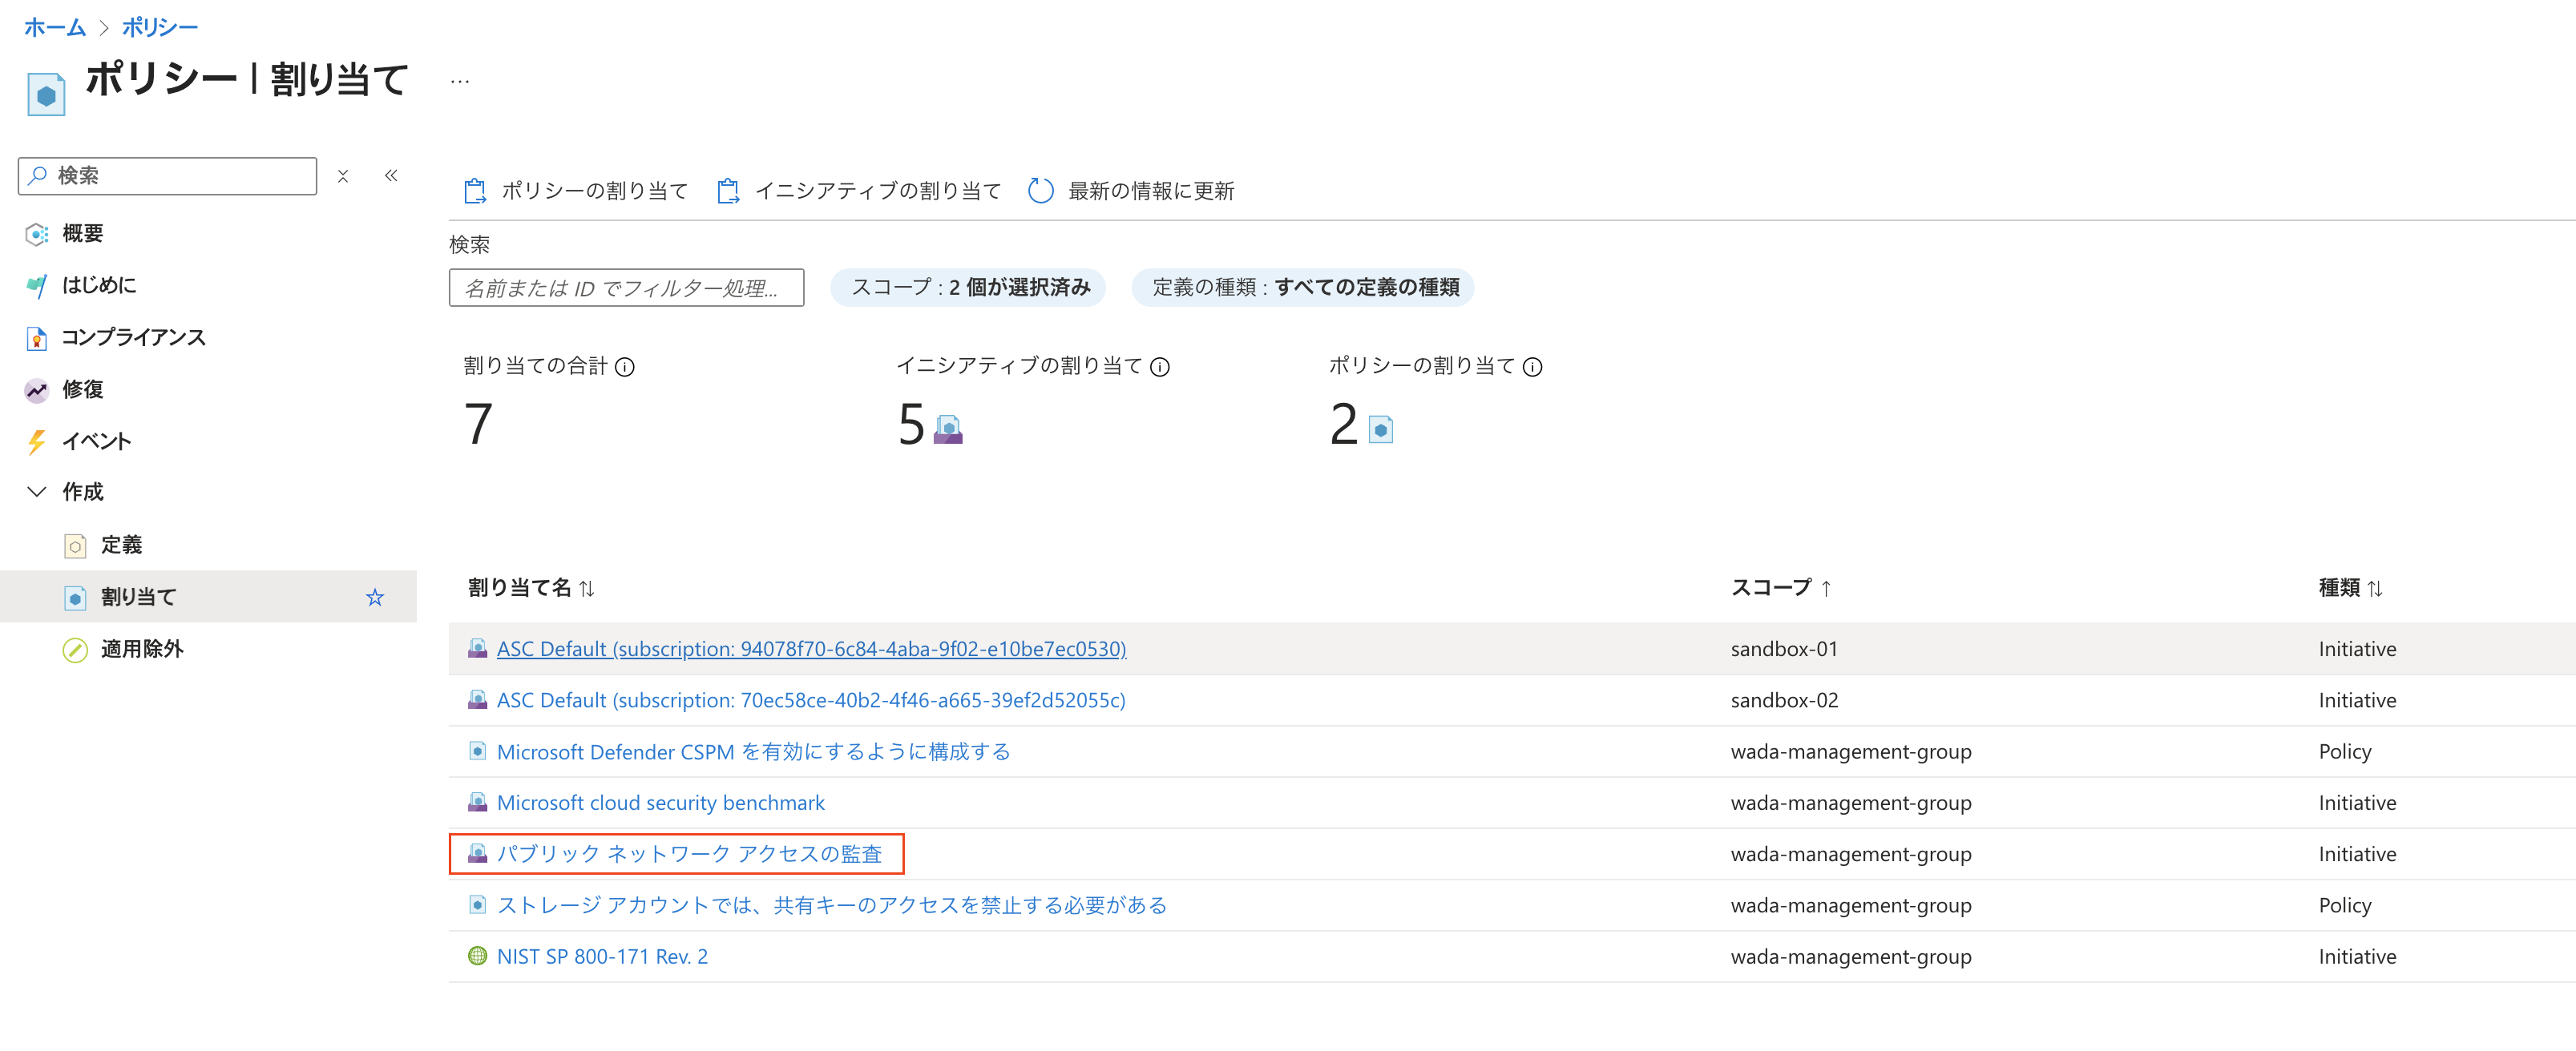Open 概要 in the sidebar

pyautogui.click(x=83, y=234)
